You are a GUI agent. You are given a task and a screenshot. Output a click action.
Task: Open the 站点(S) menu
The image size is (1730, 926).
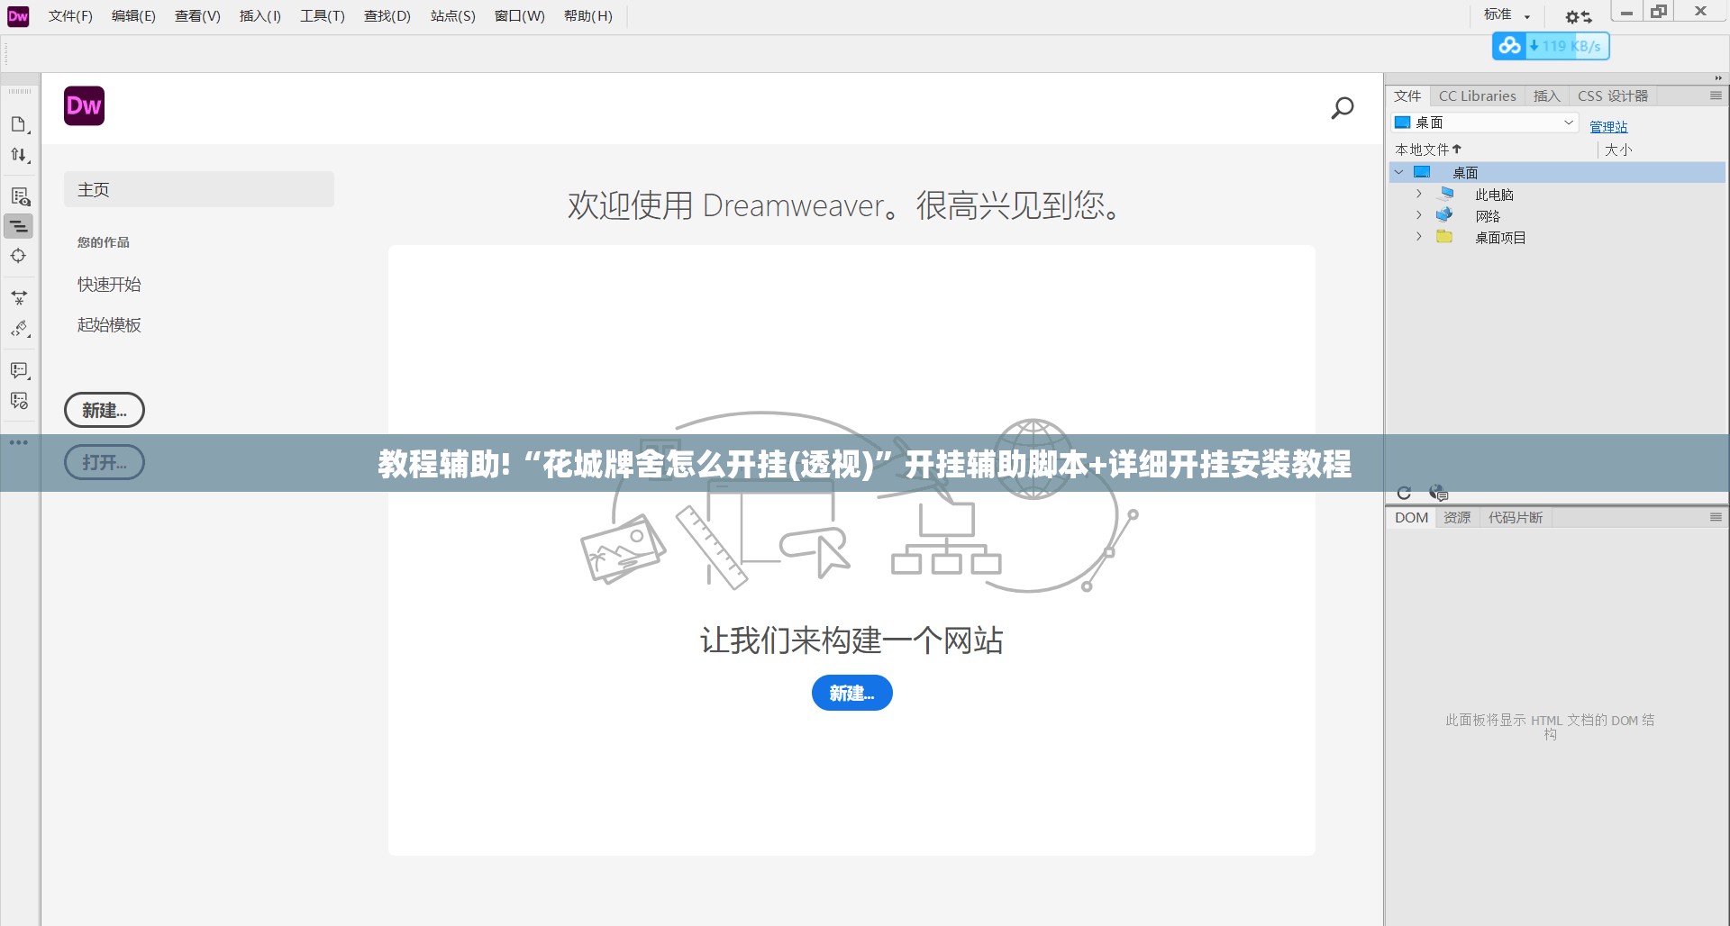coord(452,16)
